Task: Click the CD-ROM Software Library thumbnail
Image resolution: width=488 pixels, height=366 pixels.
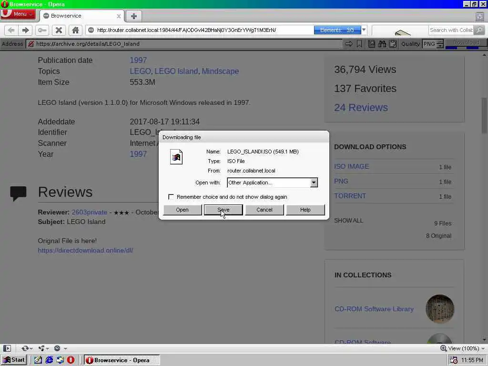Action: pyautogui.click(x=440, y=309)
